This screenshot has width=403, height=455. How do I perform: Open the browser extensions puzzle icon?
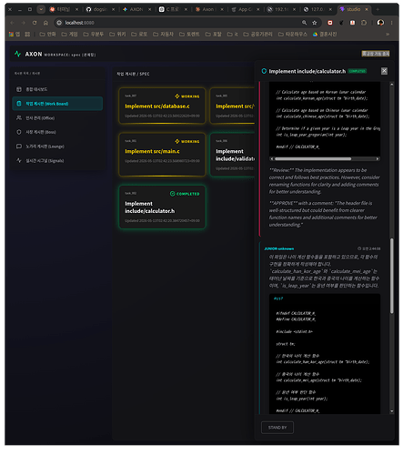tap(364, 23)
